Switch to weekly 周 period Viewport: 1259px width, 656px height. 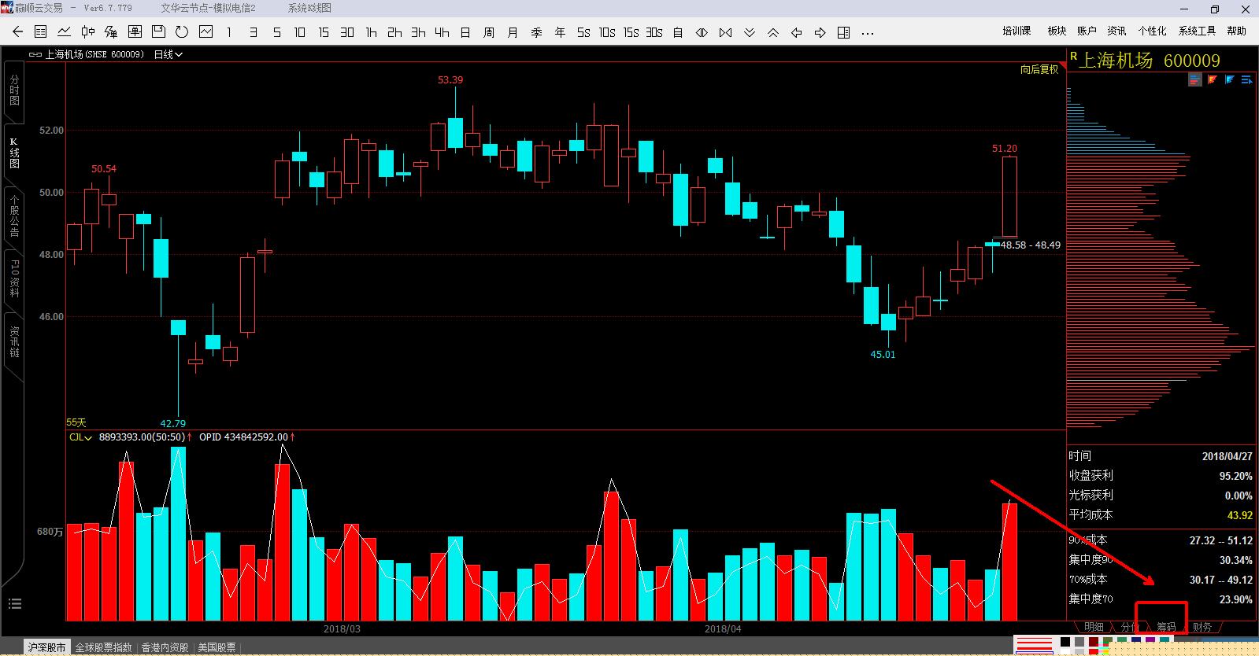click(489, 32)
